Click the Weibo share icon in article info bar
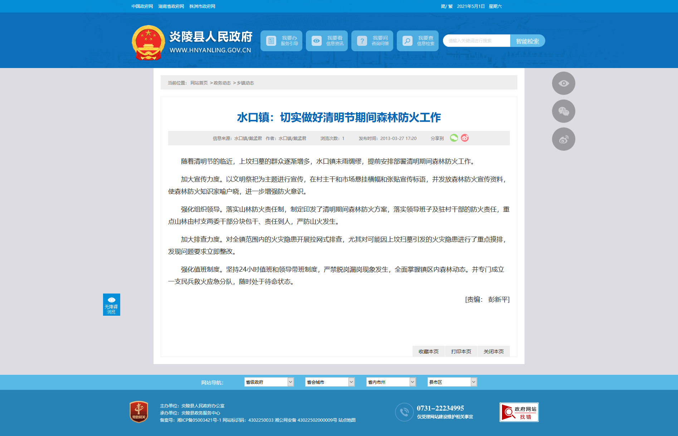This screenshot has height=436, width=678. (x=465, y=138)
